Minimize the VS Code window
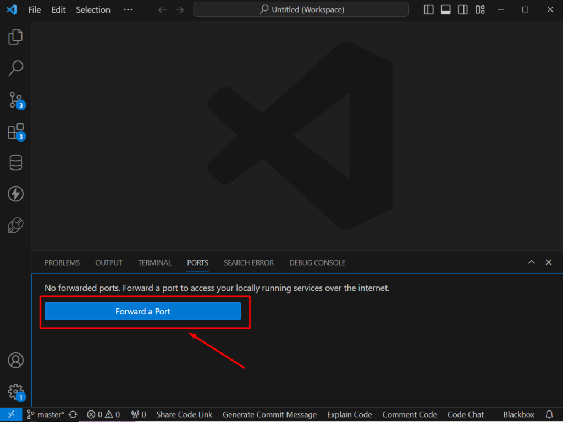The width and height of the screenshot is (563, 422). coord(501,10)
